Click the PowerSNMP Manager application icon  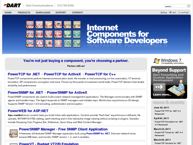coord(13,133)
